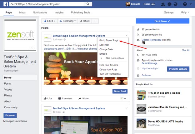Screen dimensions: 195x134
Task: Open chevron menu on first post
Action: point(127,35)
